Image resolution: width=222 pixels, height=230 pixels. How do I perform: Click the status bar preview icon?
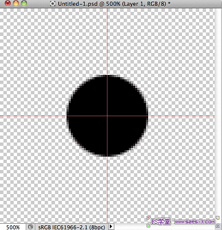[31, 227]
